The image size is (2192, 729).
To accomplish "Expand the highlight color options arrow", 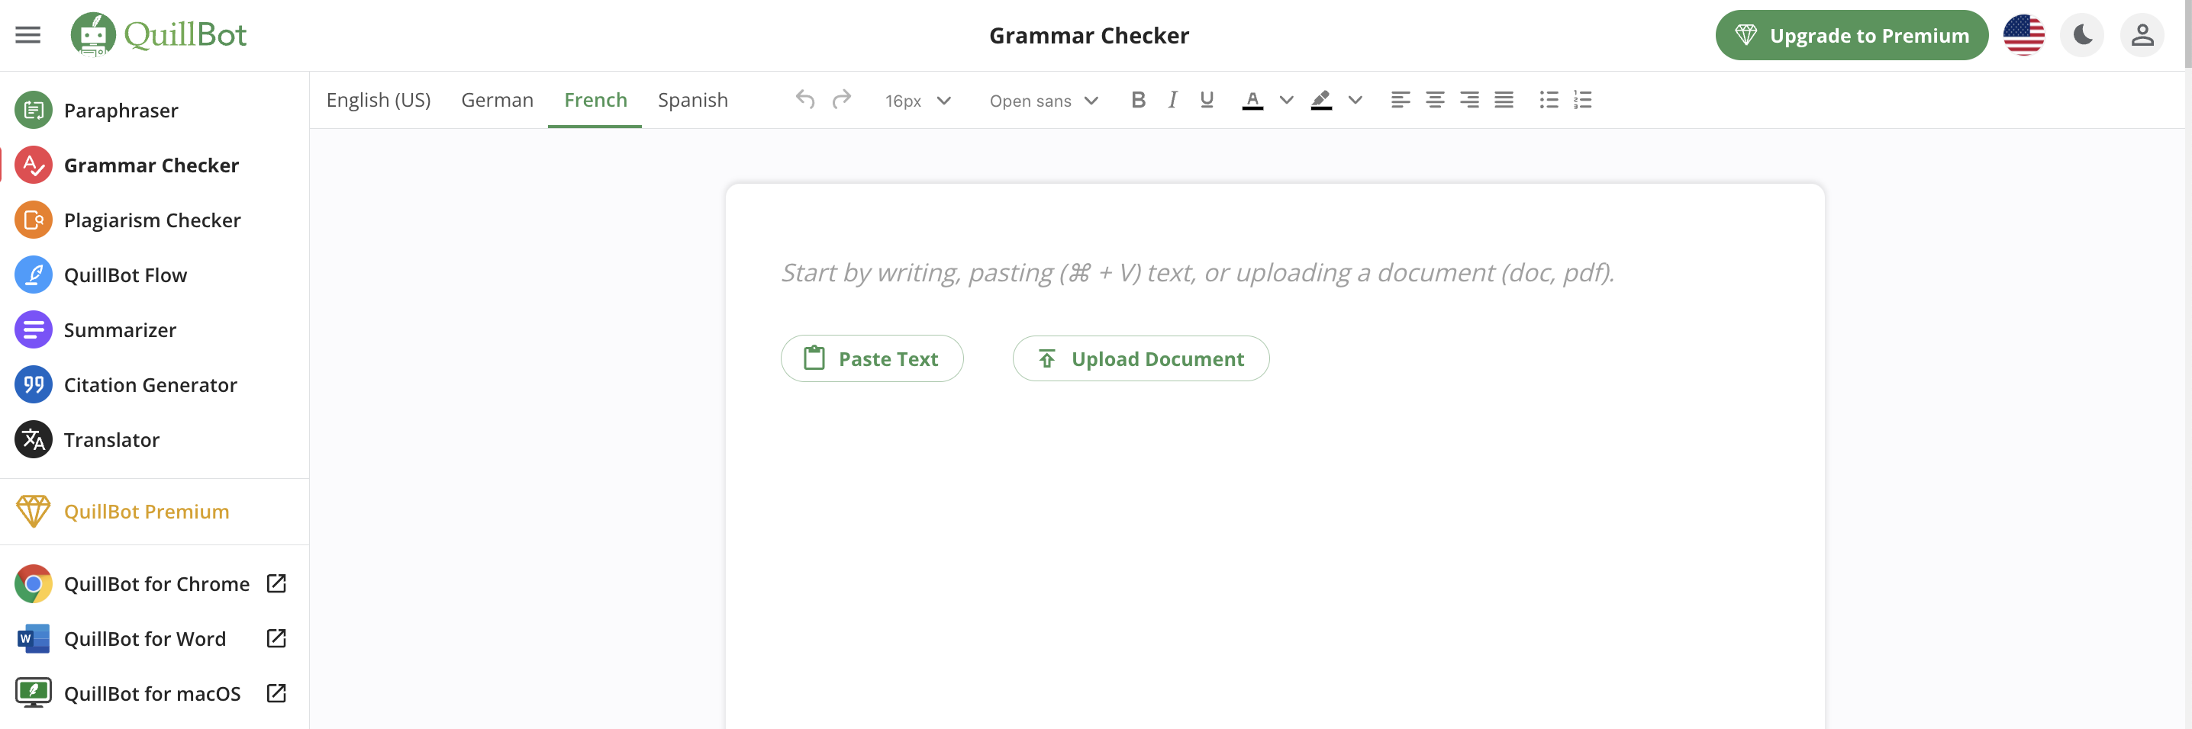I will [x=1355, y=101].
